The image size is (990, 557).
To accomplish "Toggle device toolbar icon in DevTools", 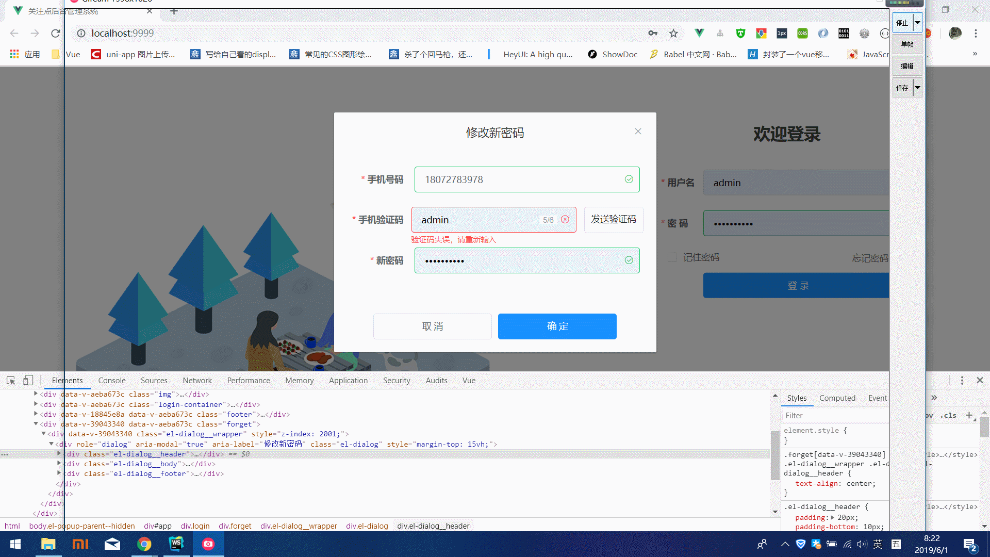I will pyautogui.click(x=28, y=381).
